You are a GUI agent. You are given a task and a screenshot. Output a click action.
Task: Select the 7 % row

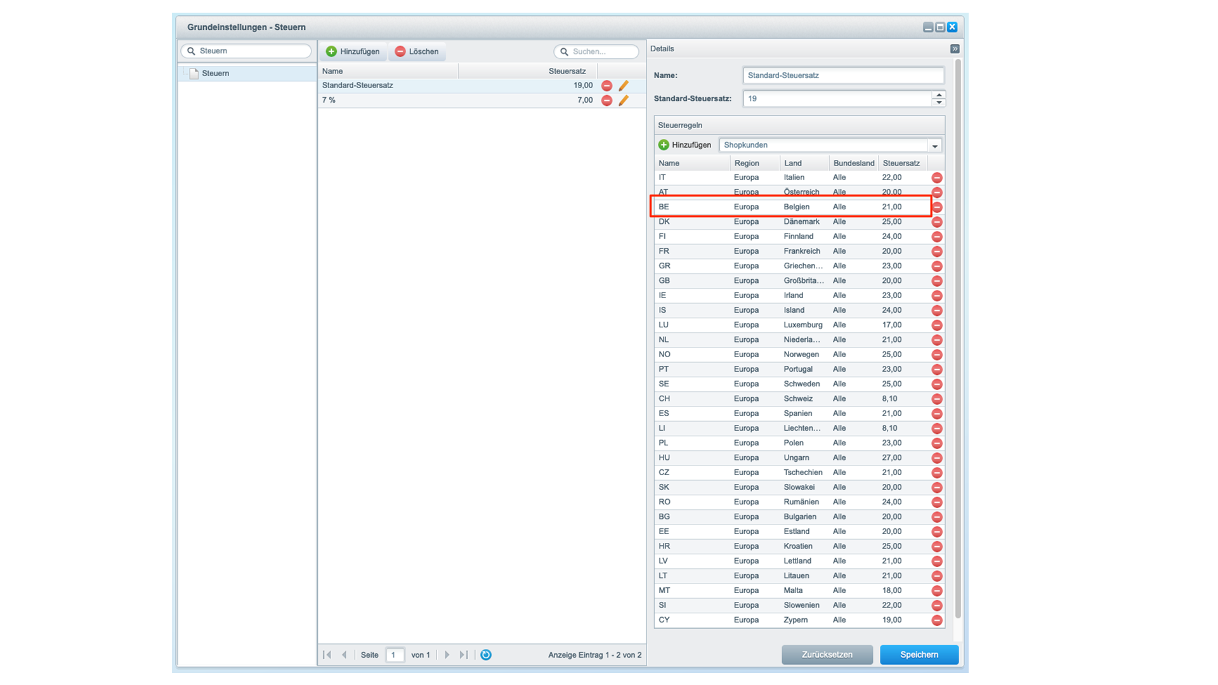pos(482,100)
